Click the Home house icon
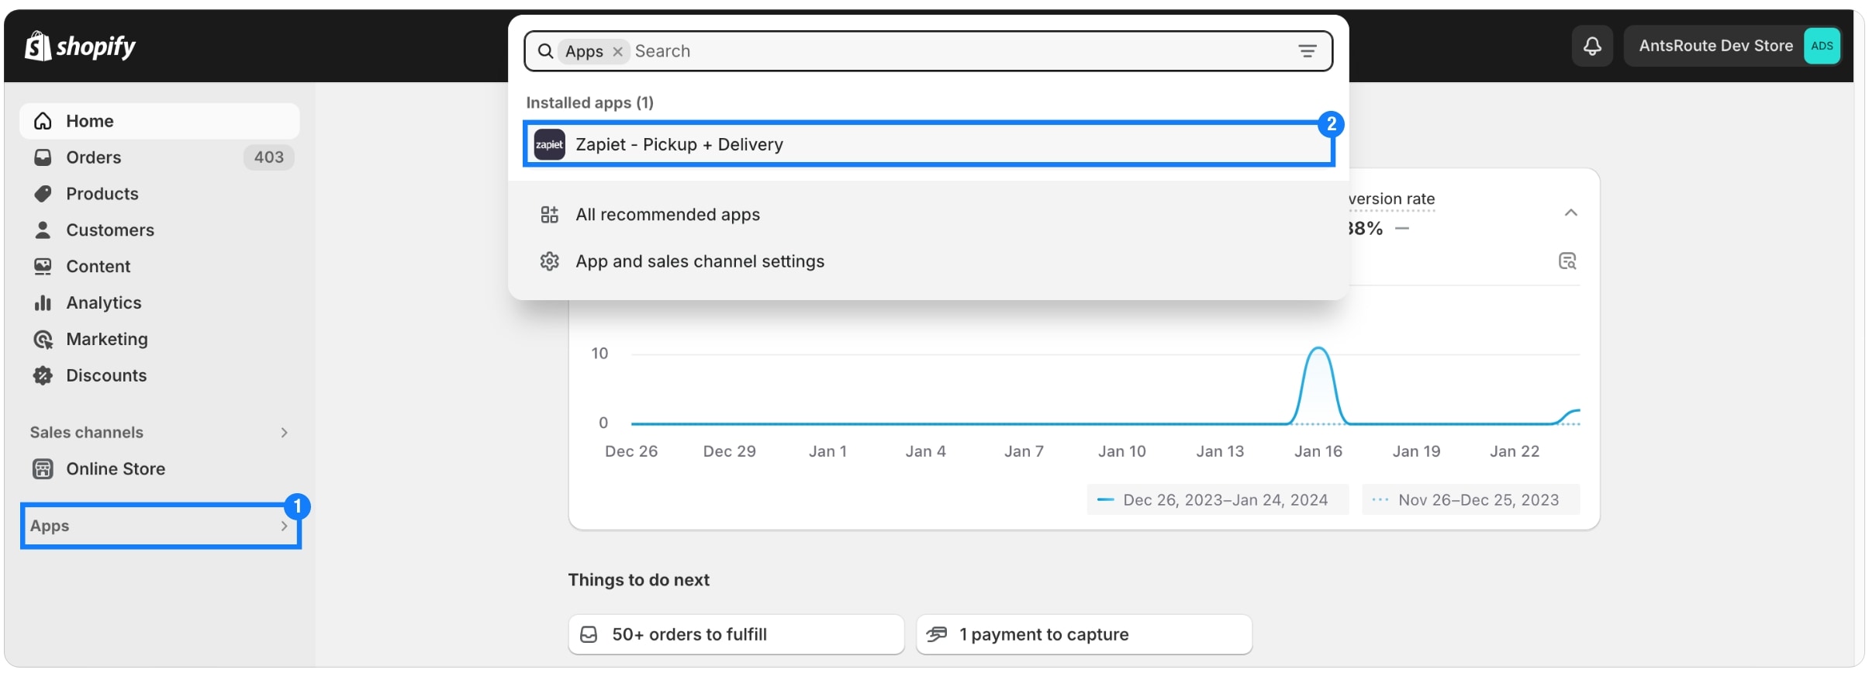This screenshot has width=1869, height=677. pyautogui.click(x=43, y=121)
